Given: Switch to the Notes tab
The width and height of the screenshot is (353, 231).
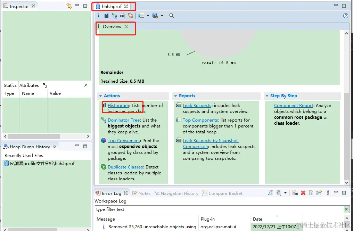Looking at the screenshot, I should coord(142,193).
